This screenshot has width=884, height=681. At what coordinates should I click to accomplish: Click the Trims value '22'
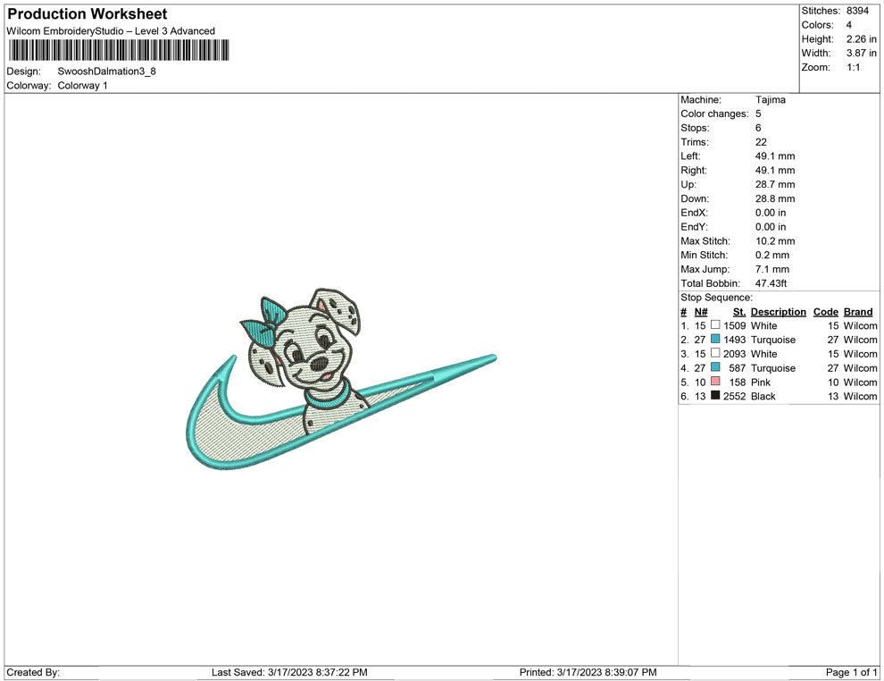[761, 142]
